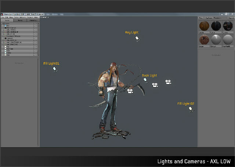
Task: Open the File menu
Action: [x=3, y=17]
